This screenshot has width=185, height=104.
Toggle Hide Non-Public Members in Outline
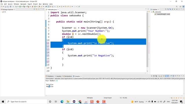point(175,9)
